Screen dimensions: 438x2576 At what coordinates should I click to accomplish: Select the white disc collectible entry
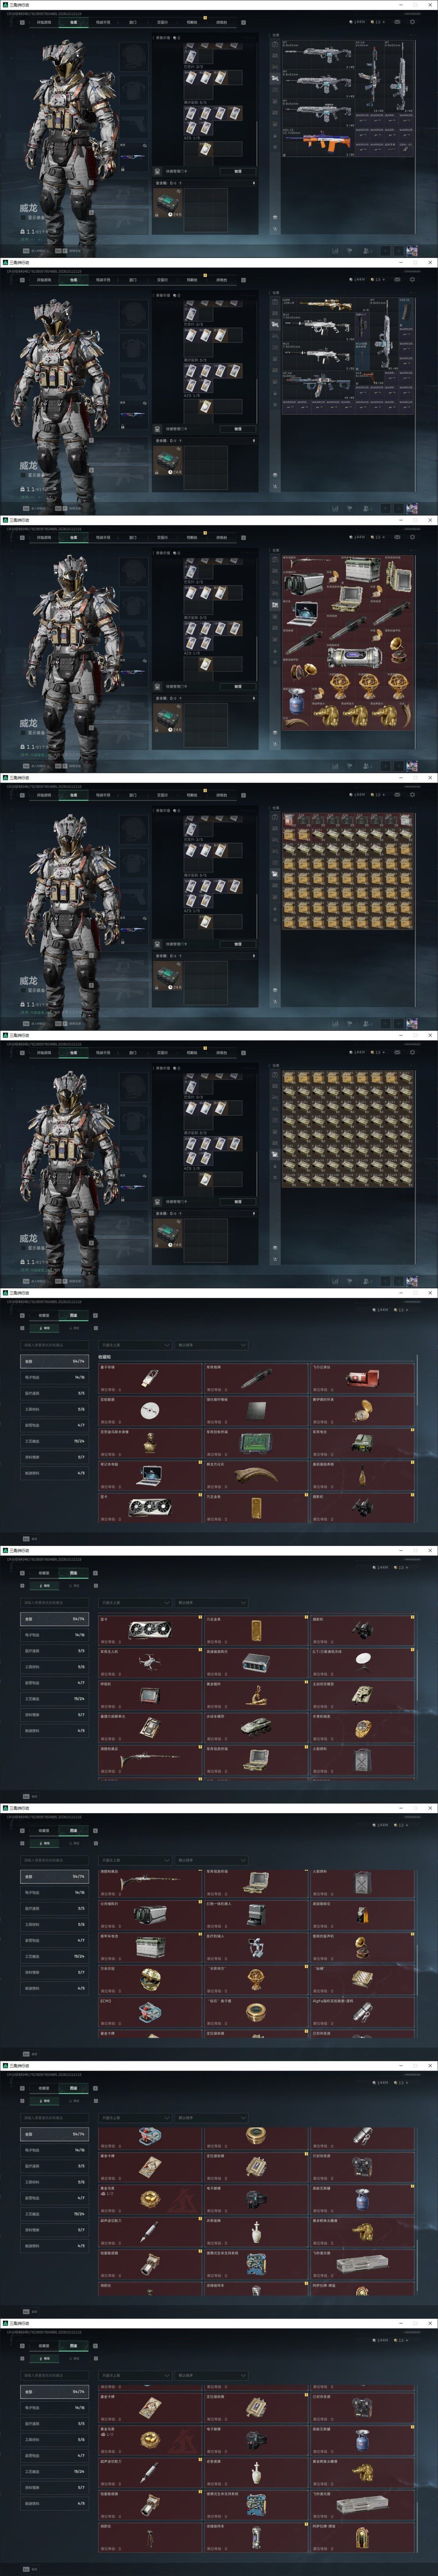tap(150, 1411)
